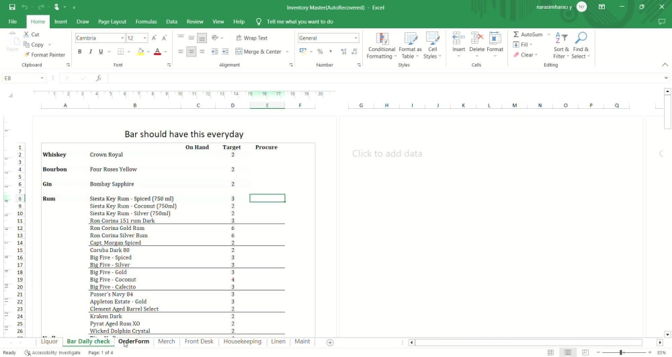Switch to Normal view in status bar
The height and width of the screenshot is (357, 672).
[551, 352]
